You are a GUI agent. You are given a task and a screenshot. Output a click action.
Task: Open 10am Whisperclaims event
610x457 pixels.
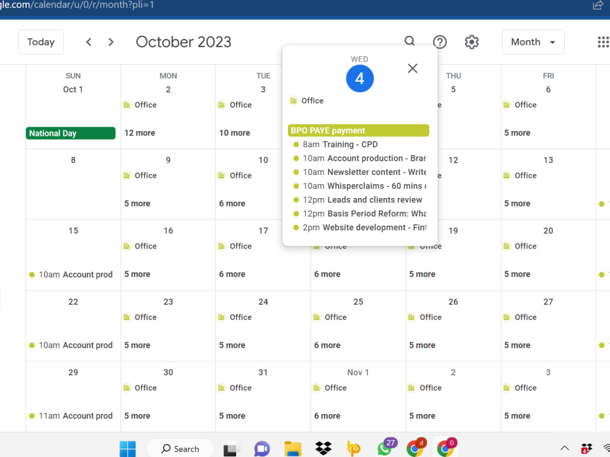[x=358, y=186]
